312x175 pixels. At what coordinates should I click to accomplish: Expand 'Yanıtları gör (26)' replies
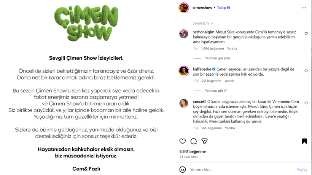(x=217, y=58)
